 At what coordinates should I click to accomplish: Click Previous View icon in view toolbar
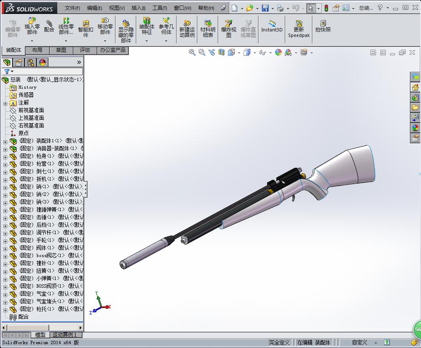click(x=212, y=52)
